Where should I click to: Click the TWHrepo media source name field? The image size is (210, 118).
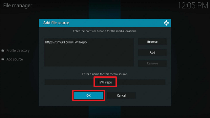point(105,82)
